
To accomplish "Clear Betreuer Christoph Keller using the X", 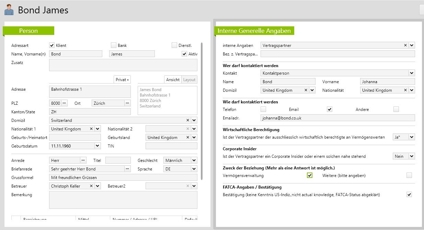I will point(91,186).
